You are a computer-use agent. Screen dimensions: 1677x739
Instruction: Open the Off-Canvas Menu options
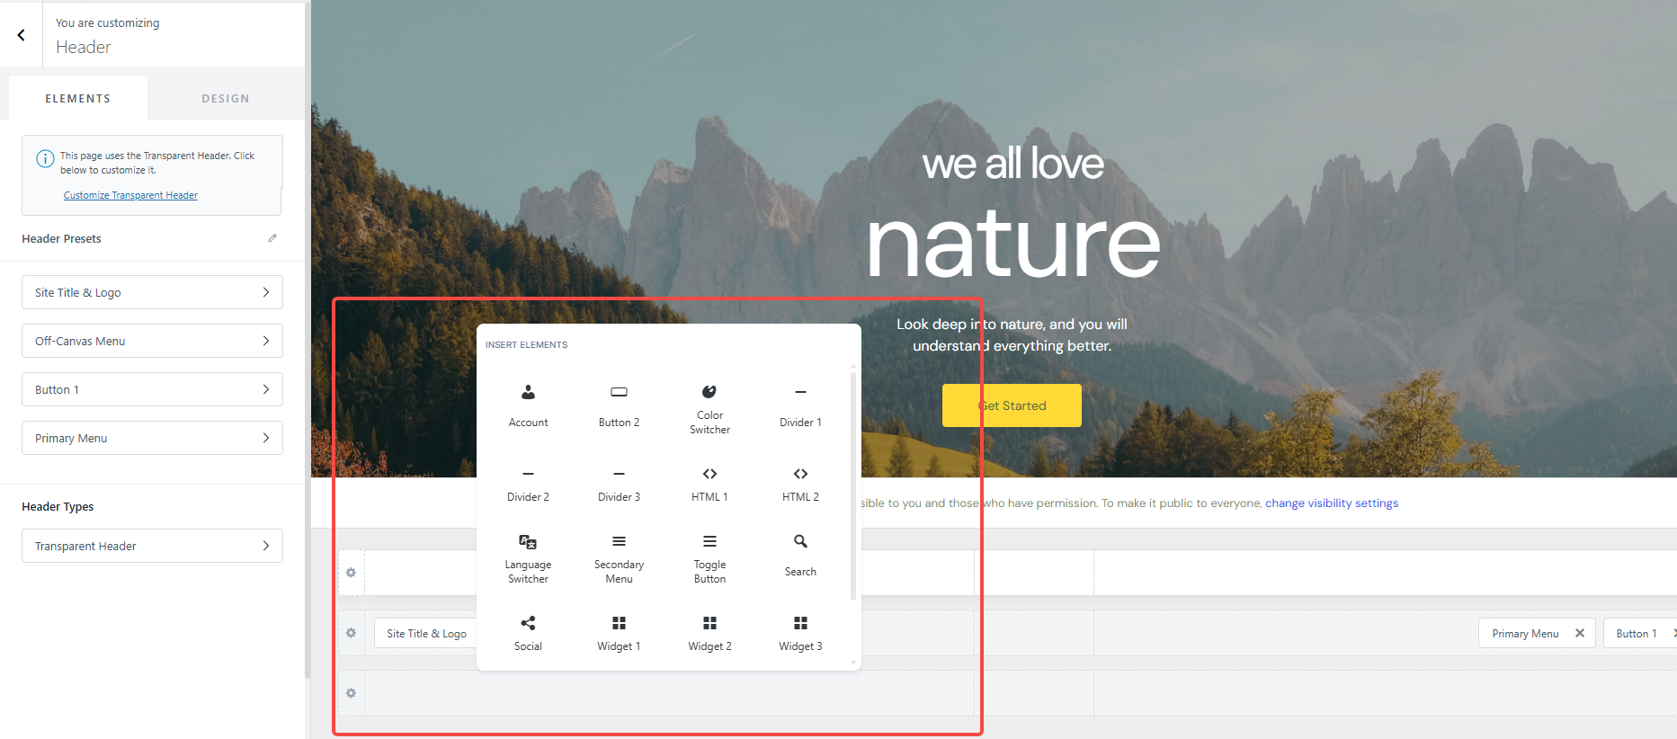[152, 341]
